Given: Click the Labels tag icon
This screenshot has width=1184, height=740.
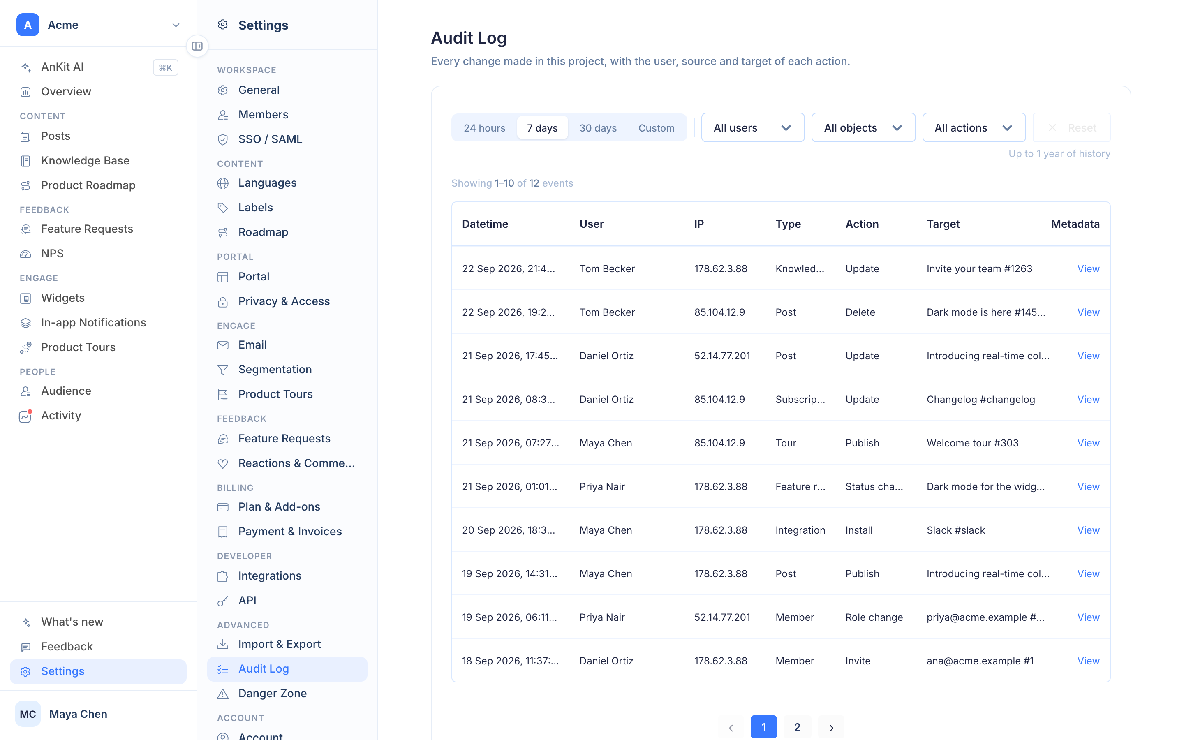Looking at the screenshot, I should point(223,208).
